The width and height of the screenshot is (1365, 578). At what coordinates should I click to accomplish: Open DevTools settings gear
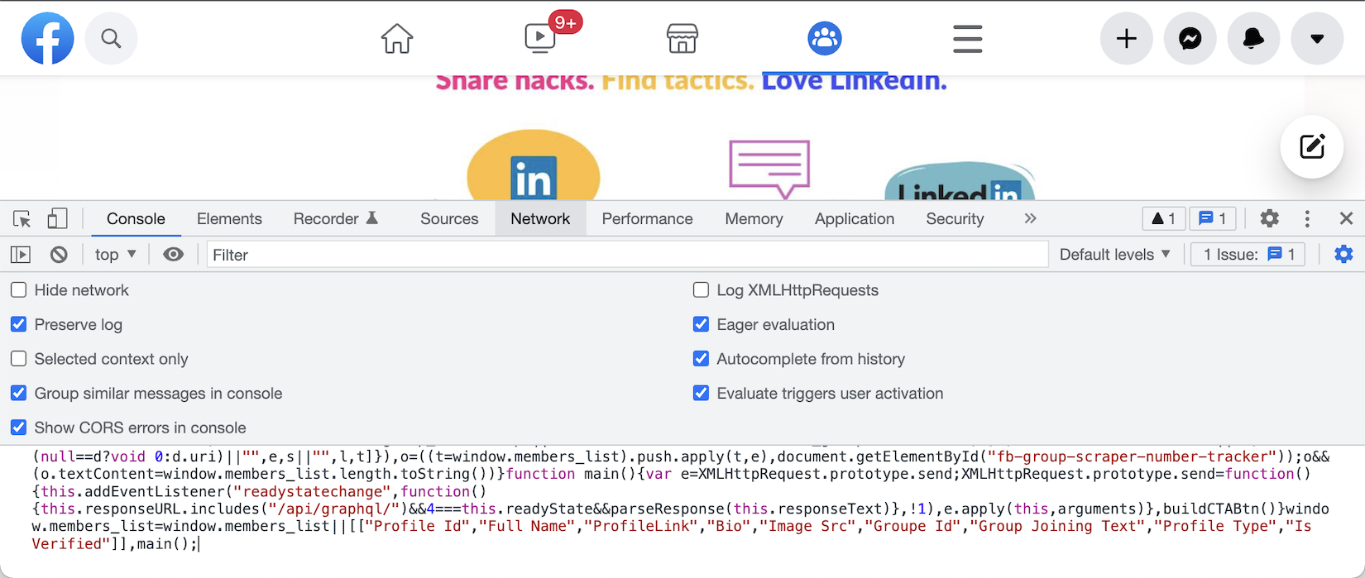pos(1269,218)
